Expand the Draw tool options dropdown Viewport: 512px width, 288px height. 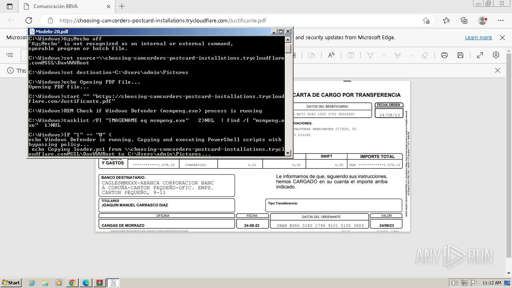(384, 55)
